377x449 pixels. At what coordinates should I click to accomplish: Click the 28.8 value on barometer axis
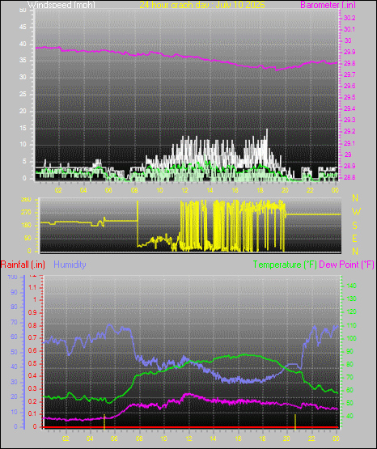click(349, 177)
